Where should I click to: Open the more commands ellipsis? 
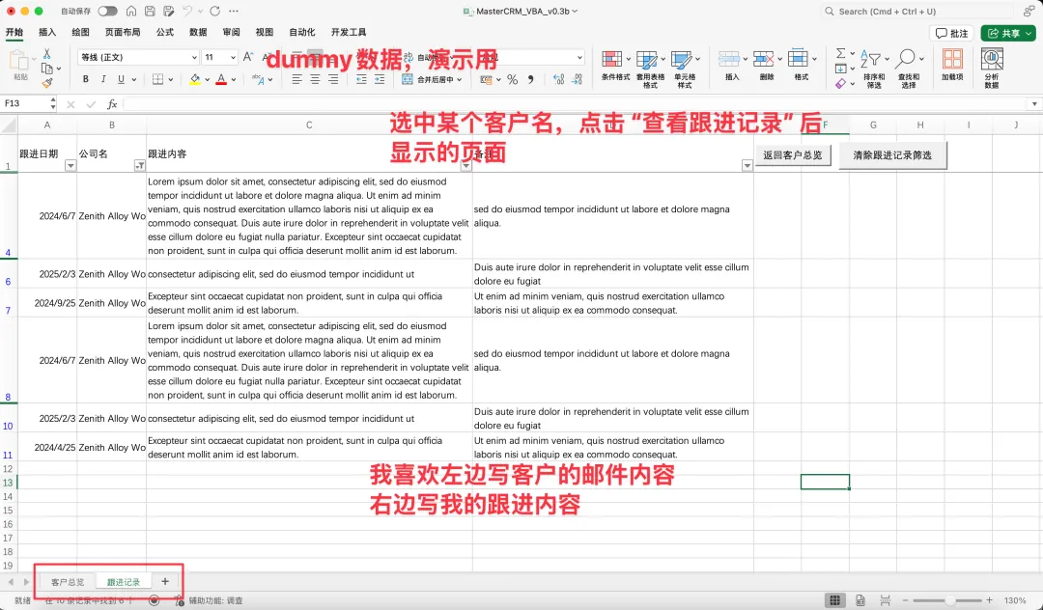tap(234, 11)
